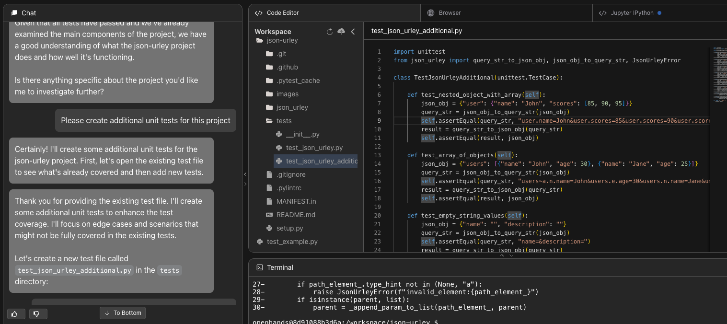Click the globe icon on Browser tab
The image size is (727, 324).
(x=430, y=13)
